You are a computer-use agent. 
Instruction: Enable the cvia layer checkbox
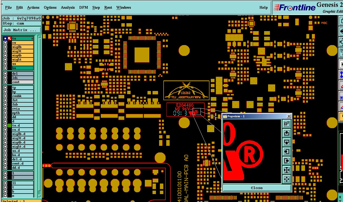click(x=5, y=109)
